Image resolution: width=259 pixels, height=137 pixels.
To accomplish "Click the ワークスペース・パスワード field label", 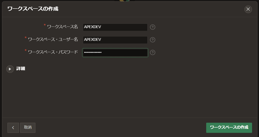I will pyautogui.click(x=53, y=52).
